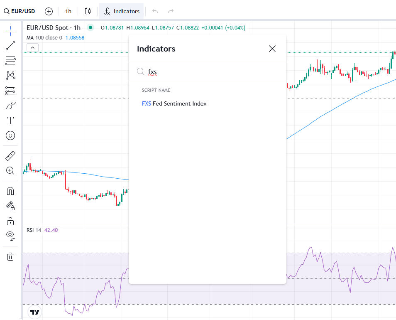Toggle lock all drawing tools
396x320 pixels.
10,221
